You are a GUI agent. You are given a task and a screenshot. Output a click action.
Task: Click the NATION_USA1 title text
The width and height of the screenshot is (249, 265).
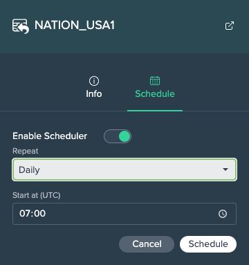[x=75, y=25]
